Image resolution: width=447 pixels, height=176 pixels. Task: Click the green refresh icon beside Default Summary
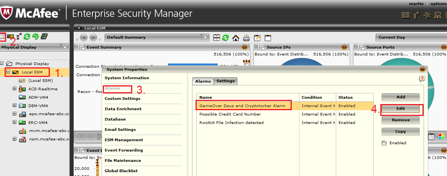tap(226, 37)
